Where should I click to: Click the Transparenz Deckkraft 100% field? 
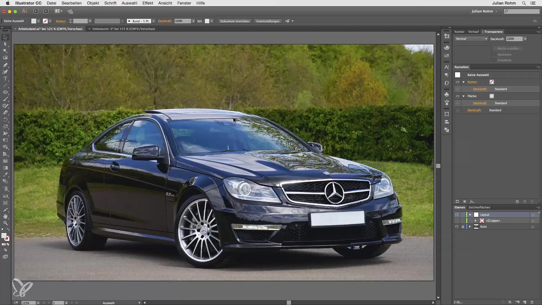click(x=514, y=39)
